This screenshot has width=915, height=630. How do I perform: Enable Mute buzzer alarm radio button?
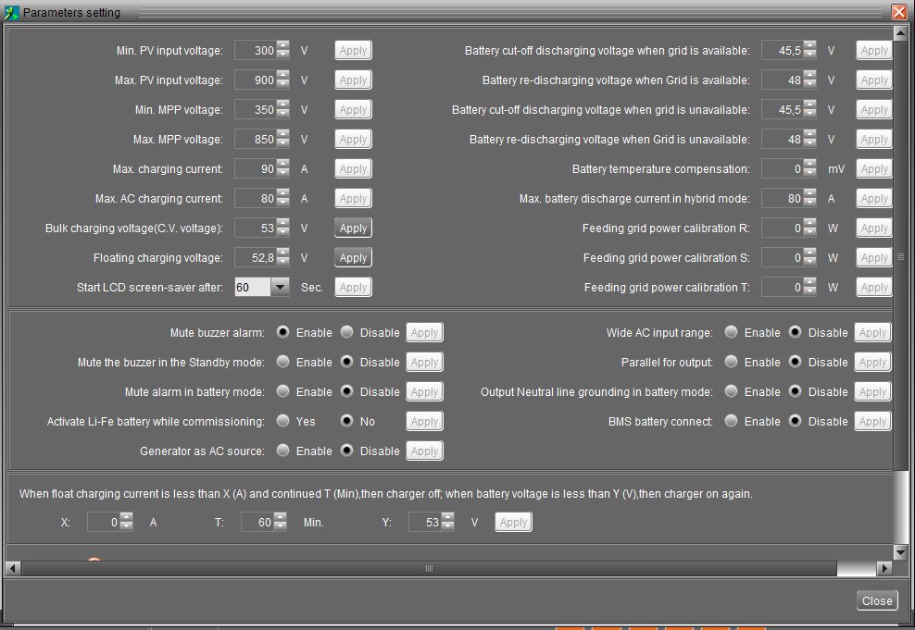[x=283, y=332]
